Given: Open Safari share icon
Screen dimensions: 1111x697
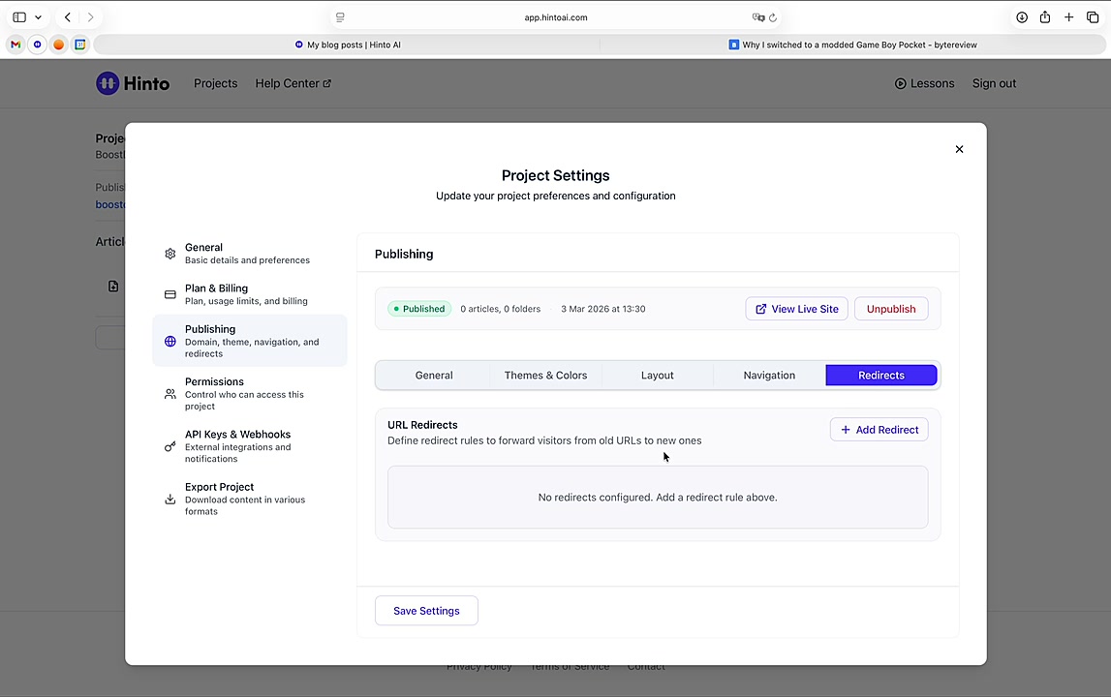Looking at the screenshot, I should [x=1045, y=17].
